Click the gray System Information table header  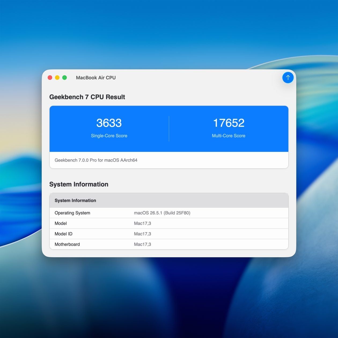point(169,200)
